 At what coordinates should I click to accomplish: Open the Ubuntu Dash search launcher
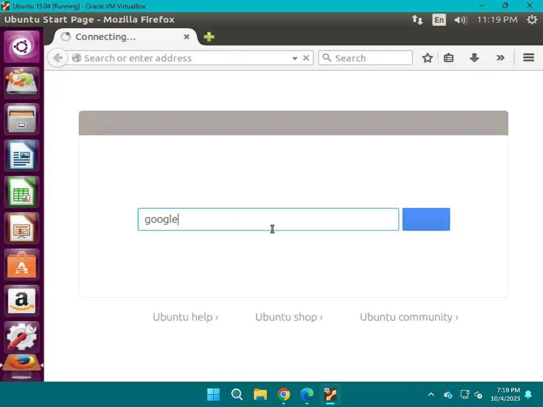click(x=21, y=47)
